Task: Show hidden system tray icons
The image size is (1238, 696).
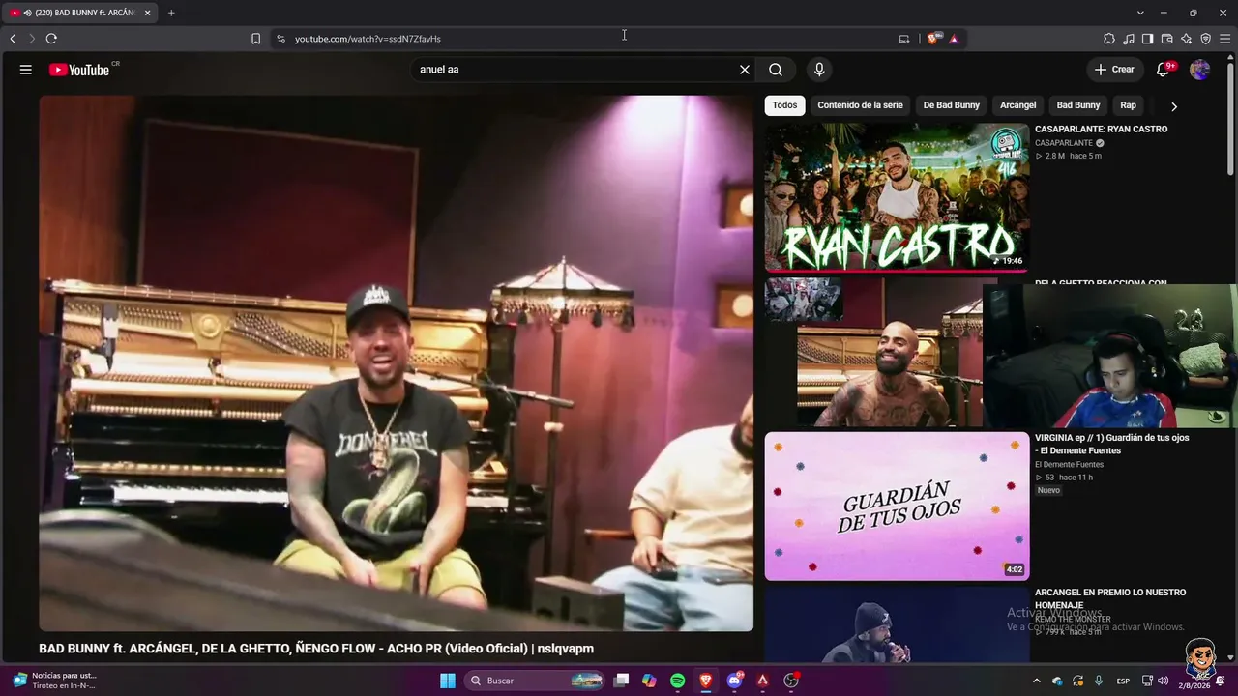Action: [x=1037, y=681]
